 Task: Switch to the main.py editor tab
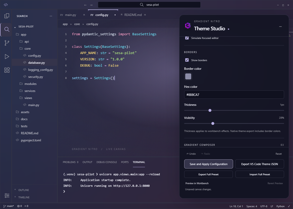click(x=70, y=15)
